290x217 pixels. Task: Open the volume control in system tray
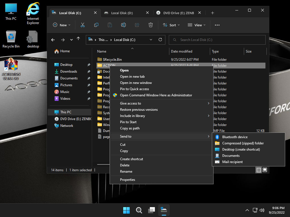click(262, 210)
